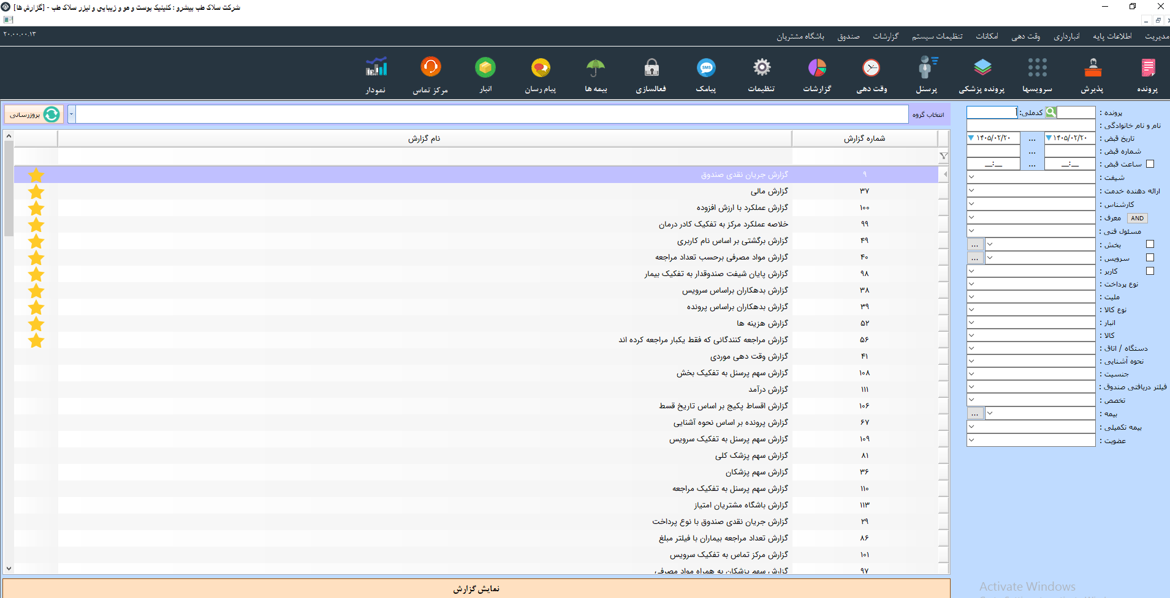Tick the کاربر checkbox
The height and width of the screenshot is (598, 1170).
pyautogui.click(x=1150, y=271)
